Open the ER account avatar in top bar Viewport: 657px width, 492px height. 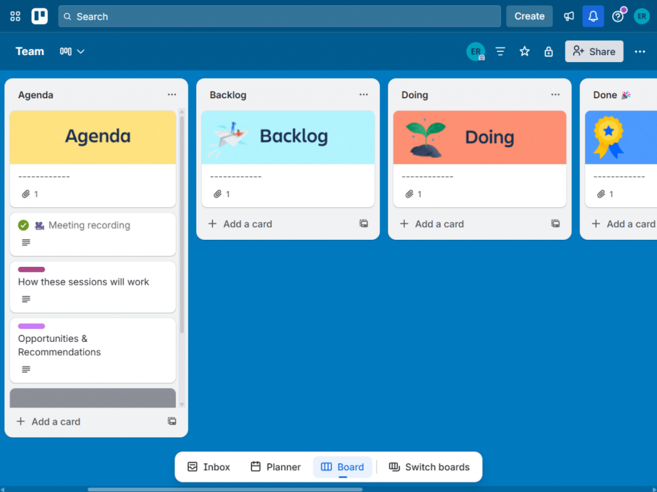point(642,16)
